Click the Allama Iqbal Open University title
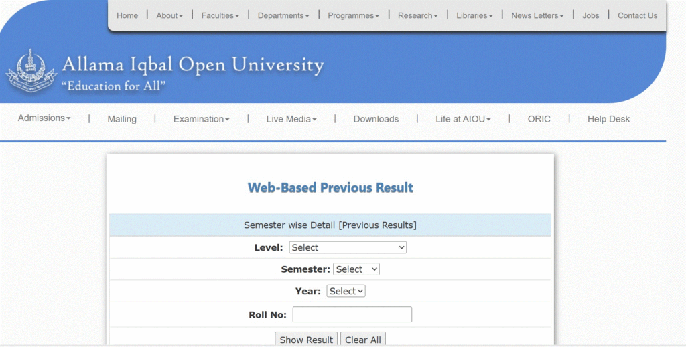 tap(193, 65)
